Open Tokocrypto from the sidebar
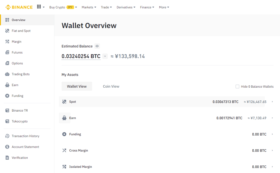 20,121
